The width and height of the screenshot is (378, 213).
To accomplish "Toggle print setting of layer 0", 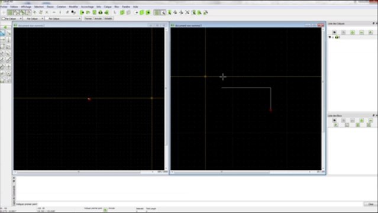I will tap(337, 37).
